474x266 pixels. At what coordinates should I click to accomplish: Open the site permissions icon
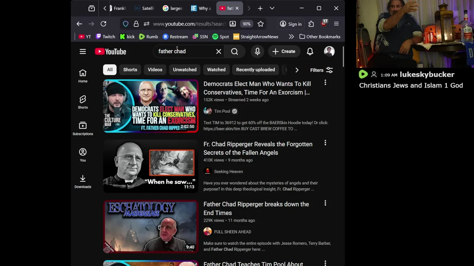(x=146, y=24)
